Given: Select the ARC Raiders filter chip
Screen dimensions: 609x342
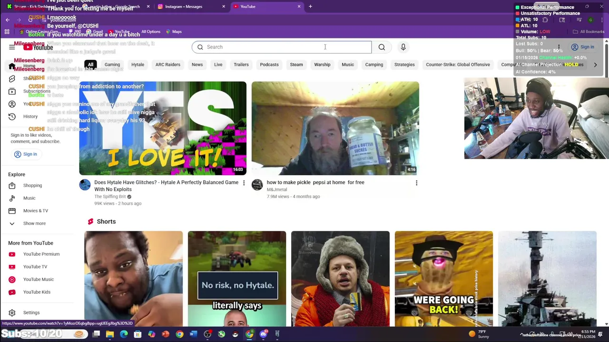Looking at the screenshot, I should [167, 65].
